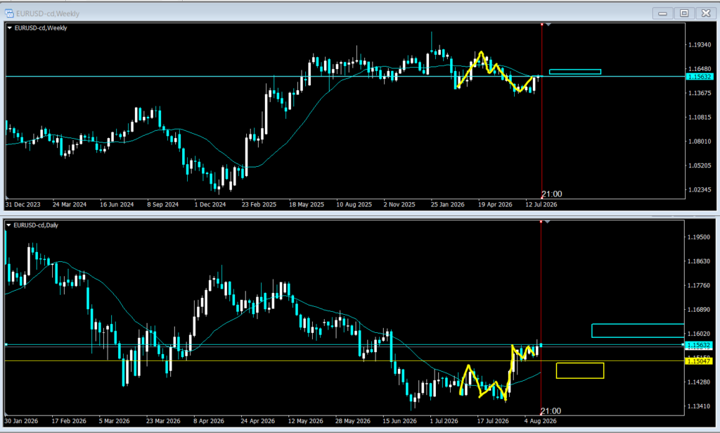Close the EURUSD-cd,Weekly chart window

coord(706,13)
